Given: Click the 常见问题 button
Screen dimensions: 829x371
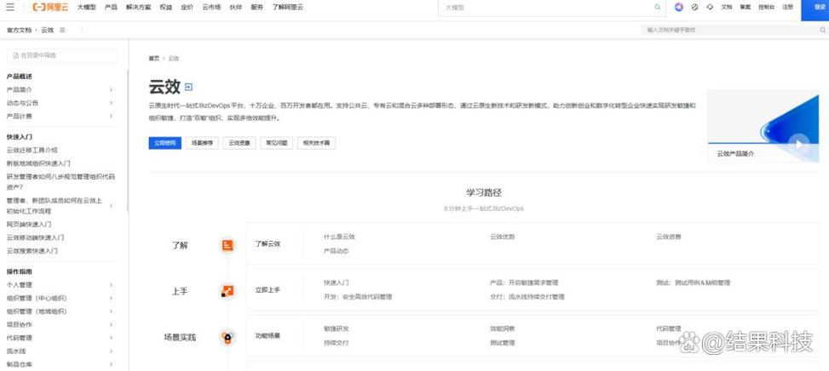Looking at the screenshot, I should click(x=277, y=143).
